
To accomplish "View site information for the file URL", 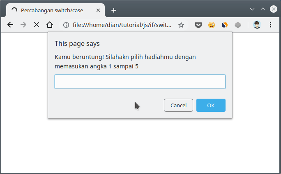I will click(66, 25).
